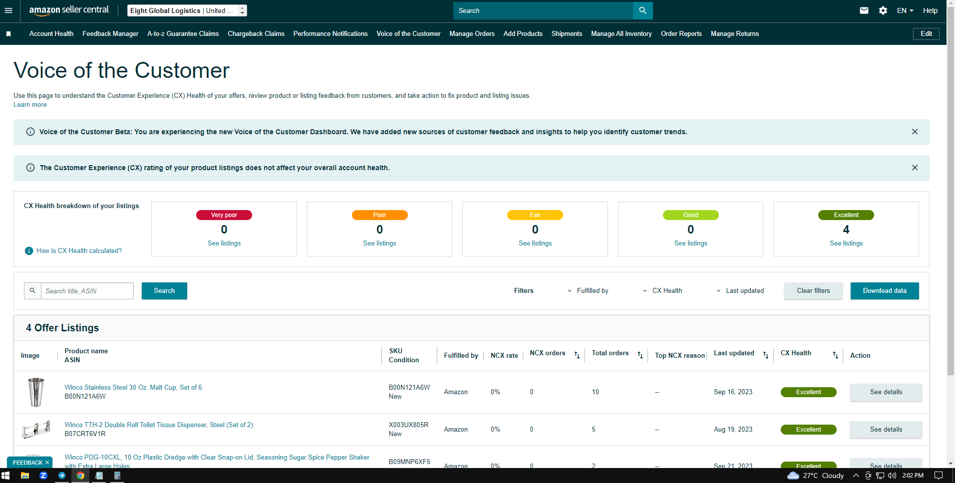Click the Amazon Seller Central logo
The image size is (955, 483).
(69, 10)
